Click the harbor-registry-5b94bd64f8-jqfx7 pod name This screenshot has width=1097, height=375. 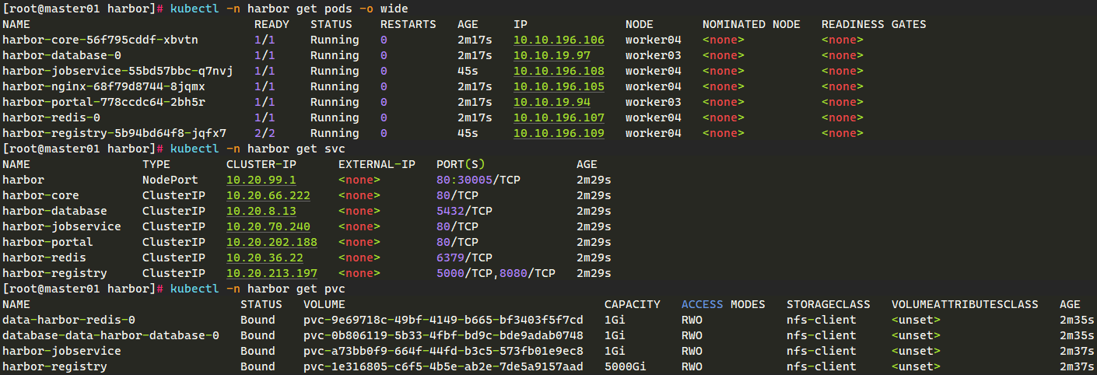pyautogui.click(x=114, y=133)
